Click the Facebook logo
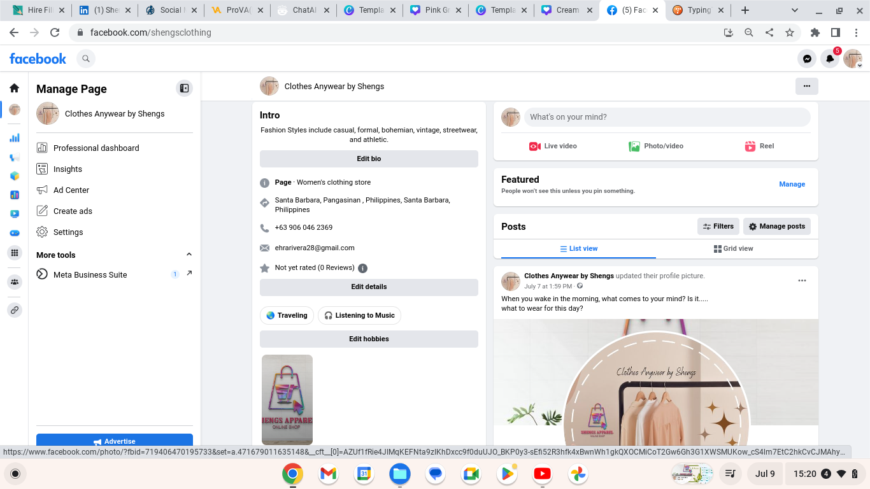 (38, 59)
